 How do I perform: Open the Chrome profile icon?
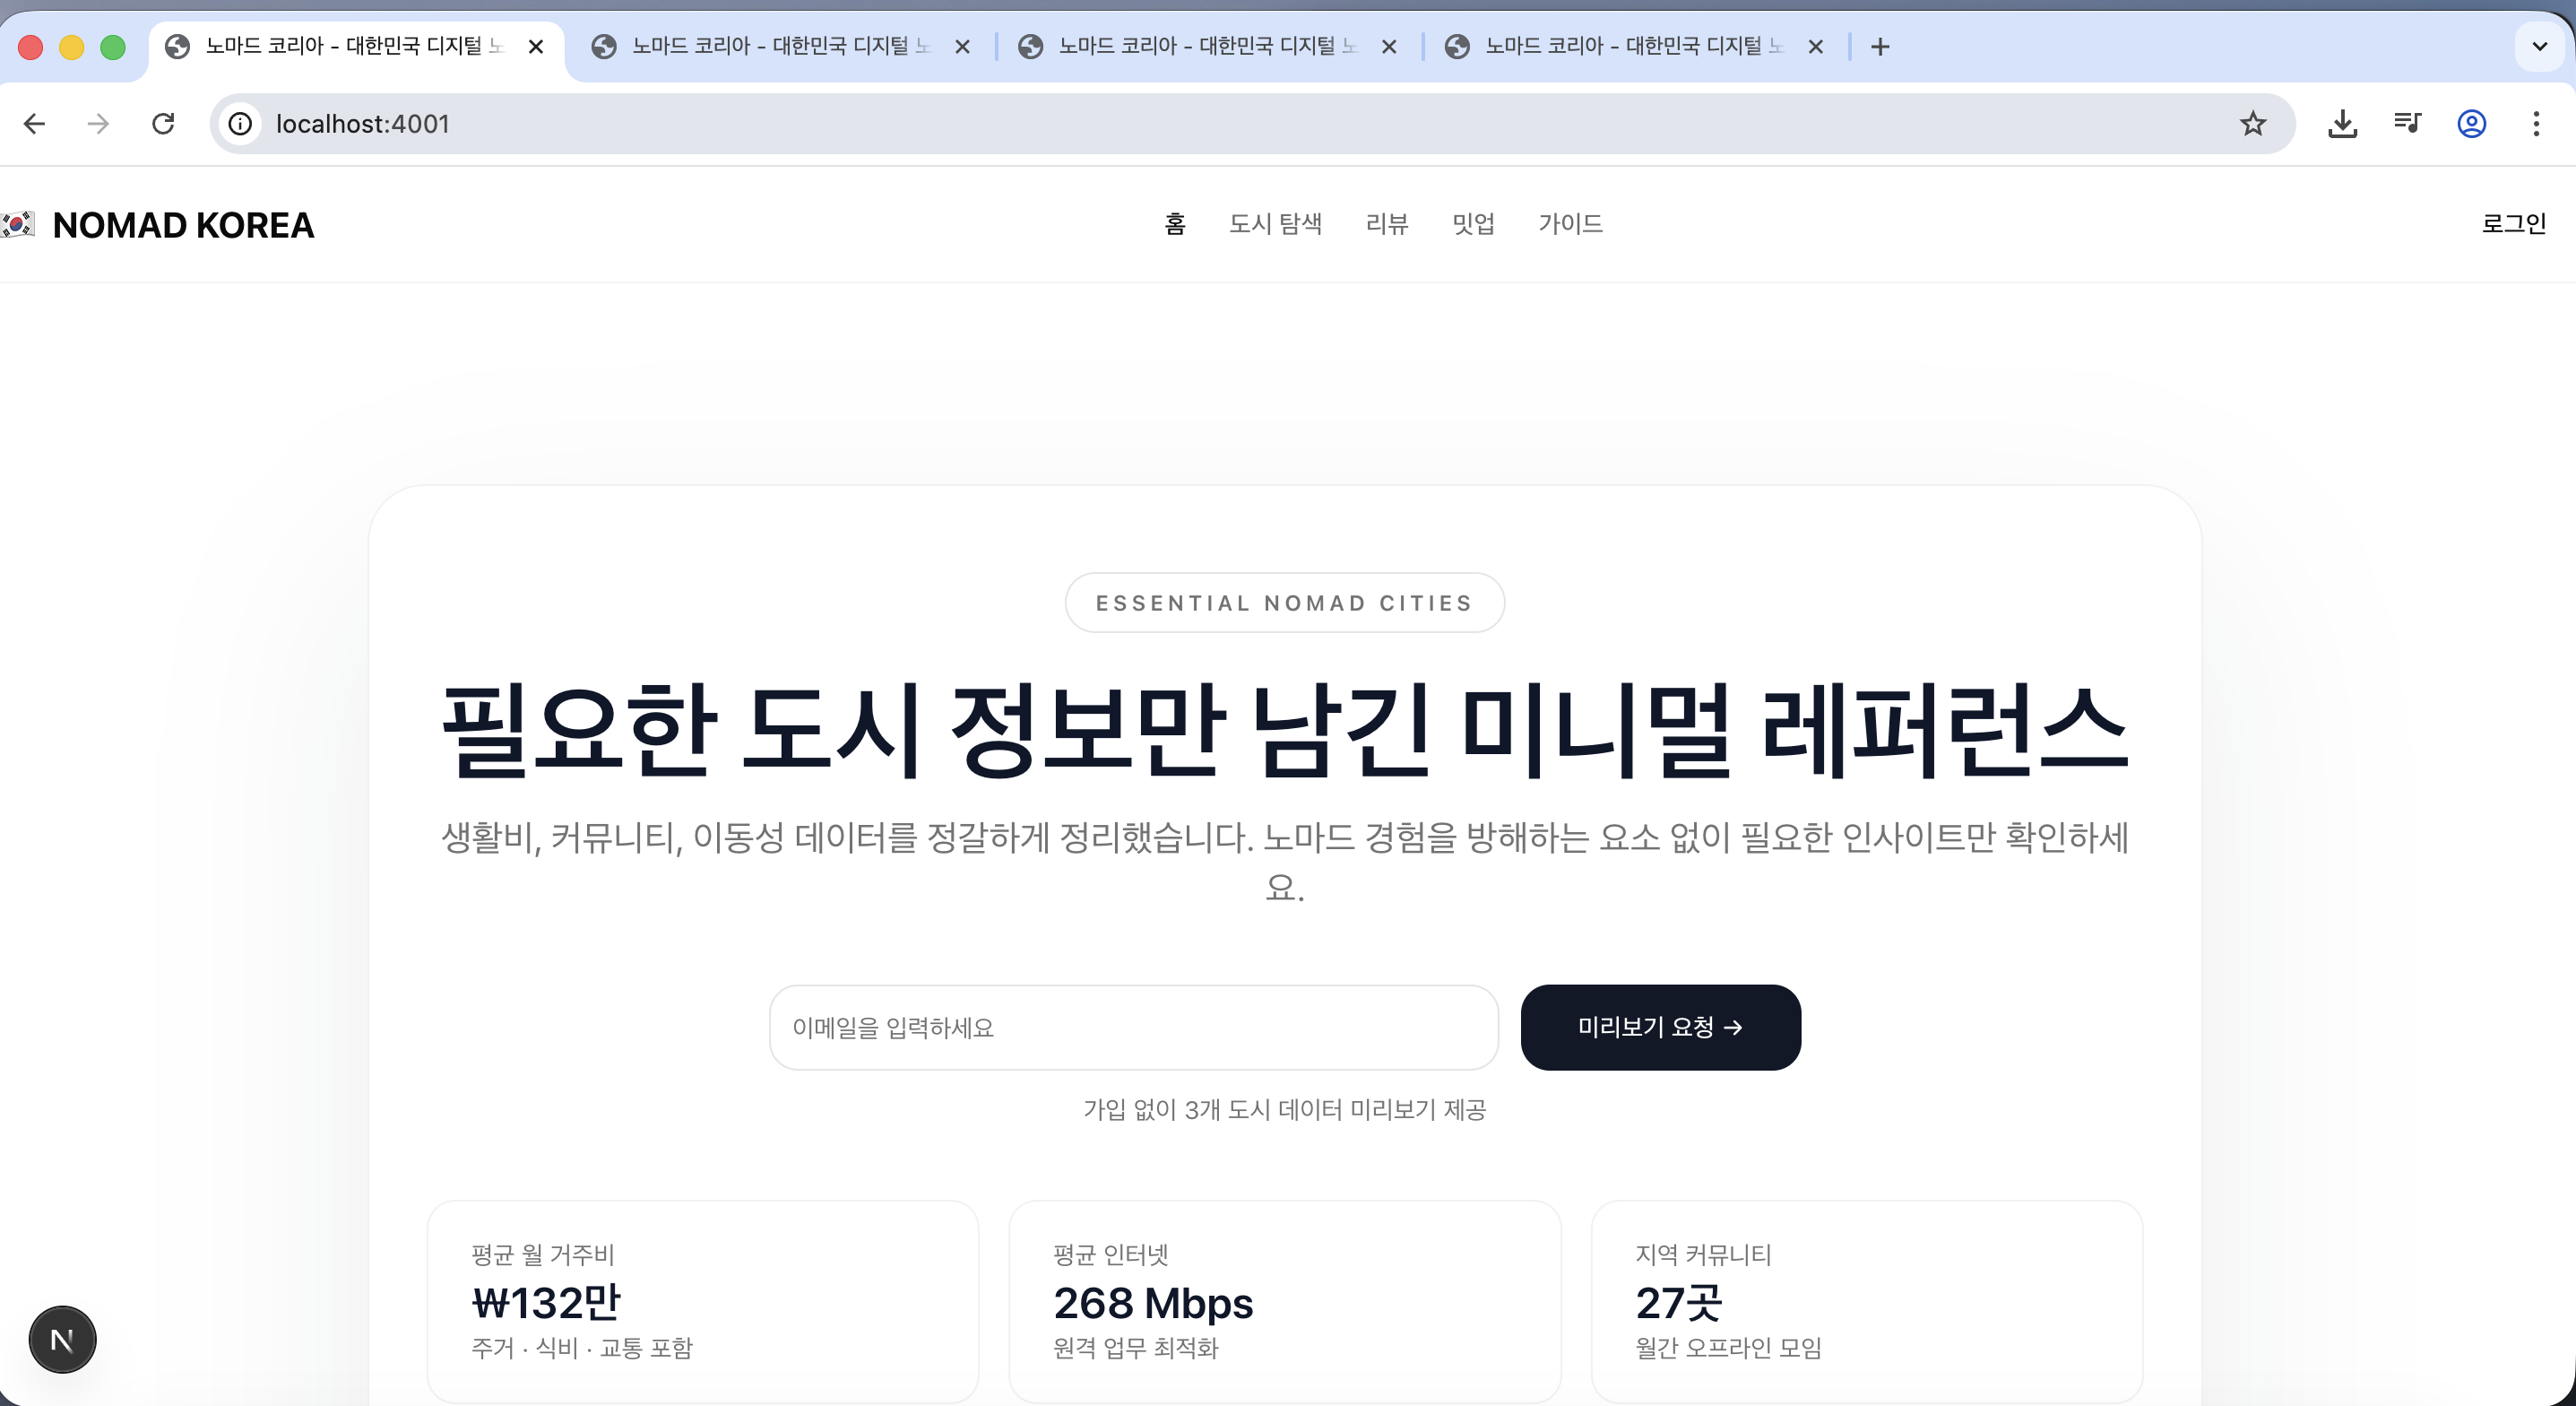click(x=2471, y=124)
